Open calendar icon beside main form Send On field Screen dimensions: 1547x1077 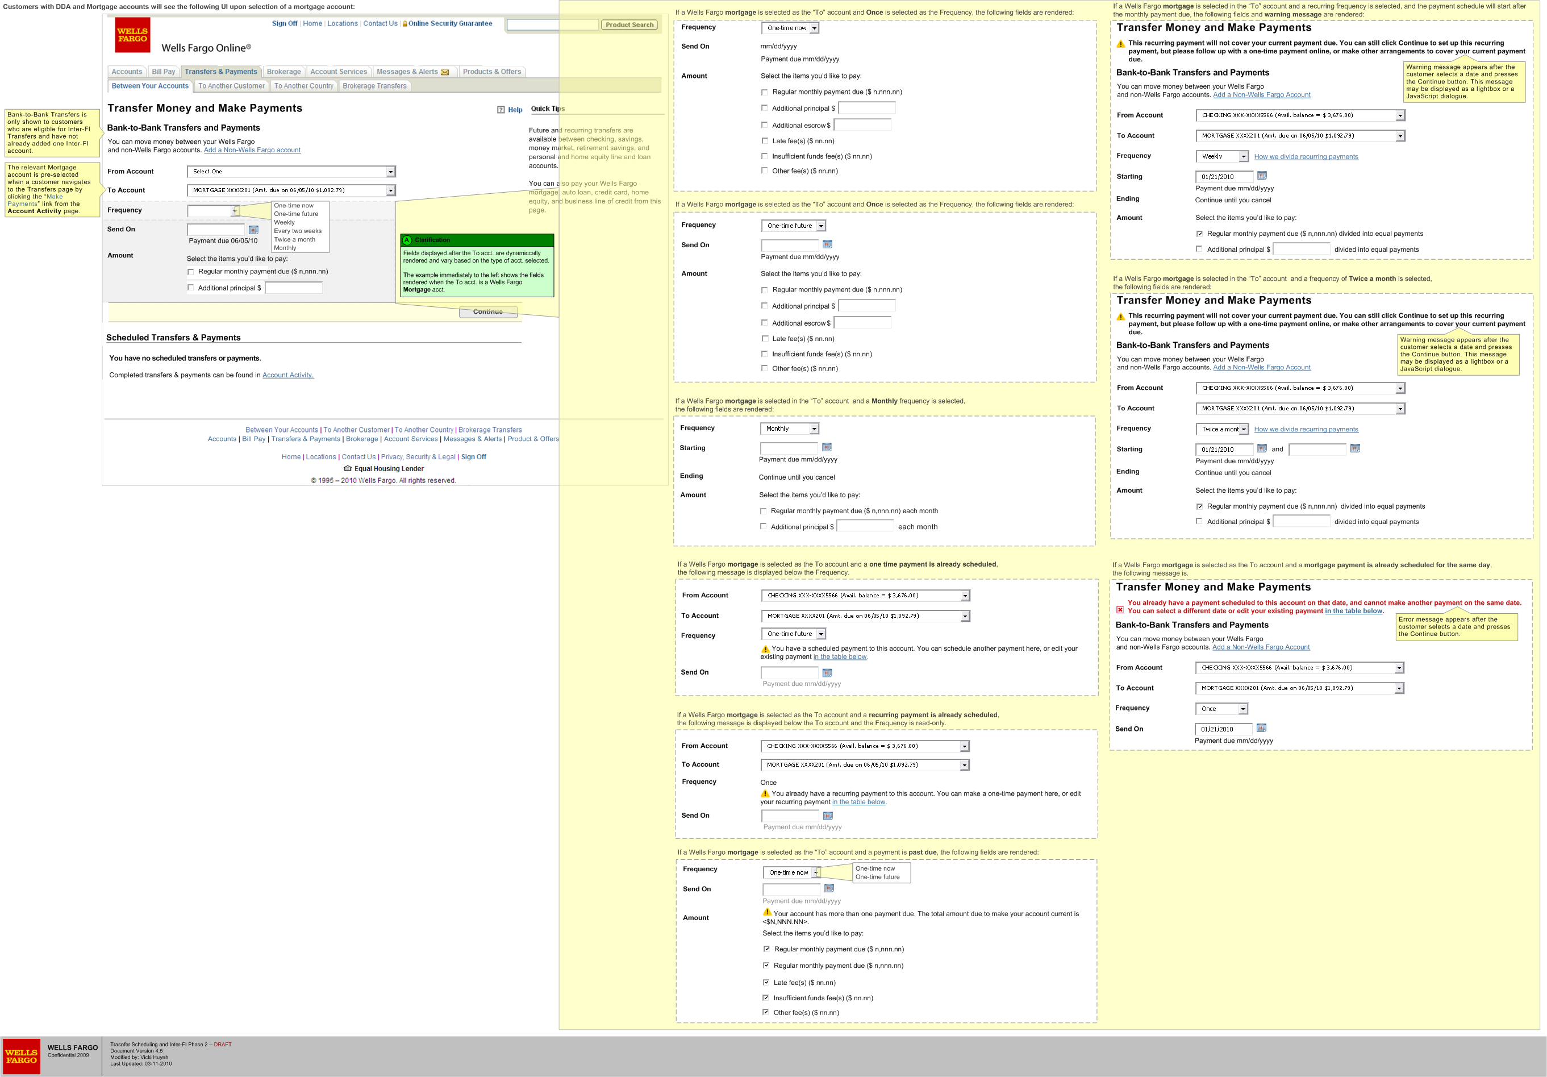pos(253,230)
